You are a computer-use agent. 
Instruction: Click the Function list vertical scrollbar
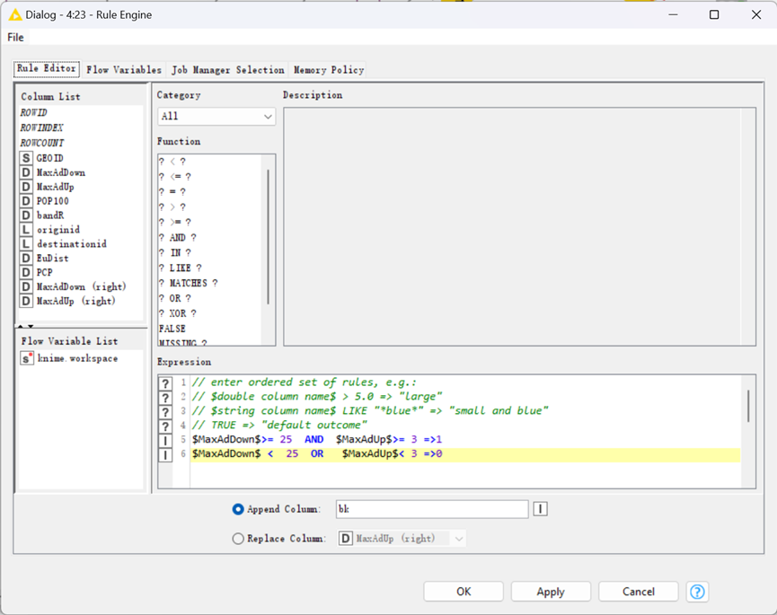point(268,237)
